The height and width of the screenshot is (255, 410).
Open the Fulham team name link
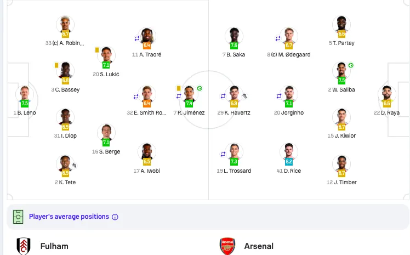[54, 246]
